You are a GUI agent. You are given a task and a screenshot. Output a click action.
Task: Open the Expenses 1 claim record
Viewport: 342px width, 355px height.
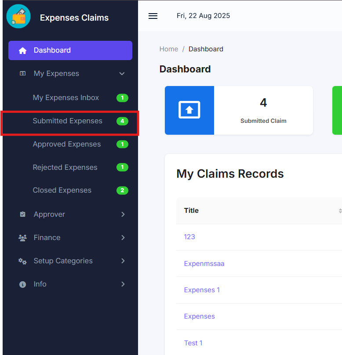[202, 290]
